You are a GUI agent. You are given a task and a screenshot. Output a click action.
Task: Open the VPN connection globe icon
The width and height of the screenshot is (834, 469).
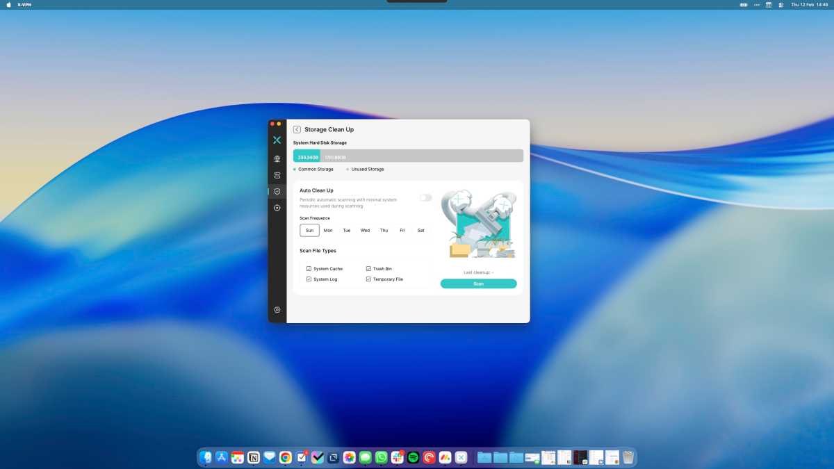pyautogui.click(x=277, y=158)
